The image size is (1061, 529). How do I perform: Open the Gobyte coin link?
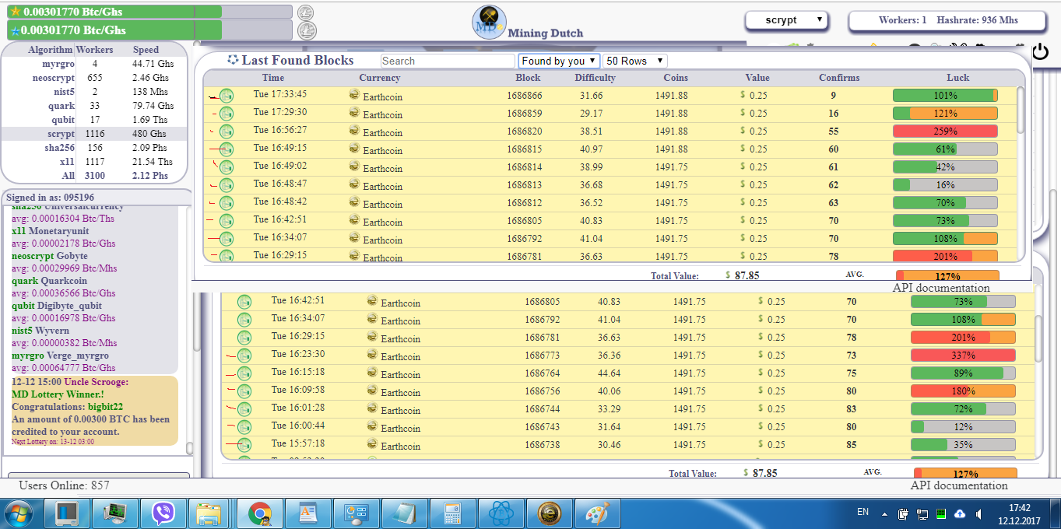[72, 256]
